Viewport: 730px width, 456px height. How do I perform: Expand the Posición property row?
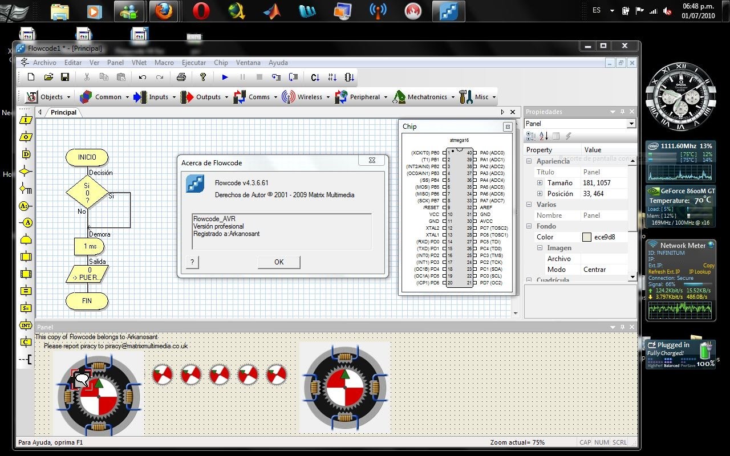(x=540, y=194)
